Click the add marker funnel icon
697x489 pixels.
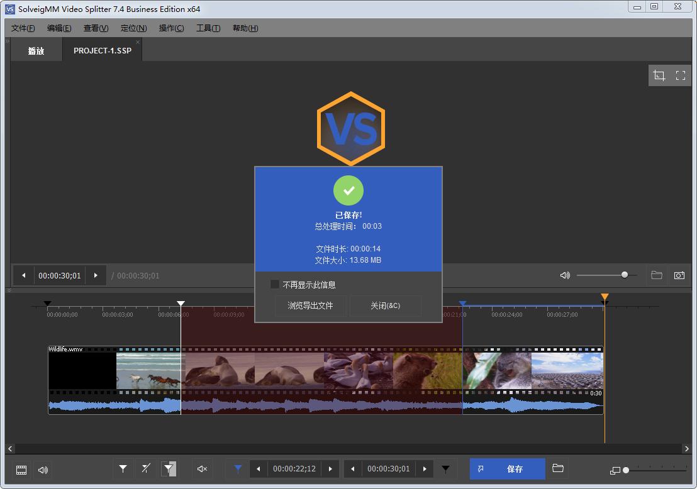[123, 469]
